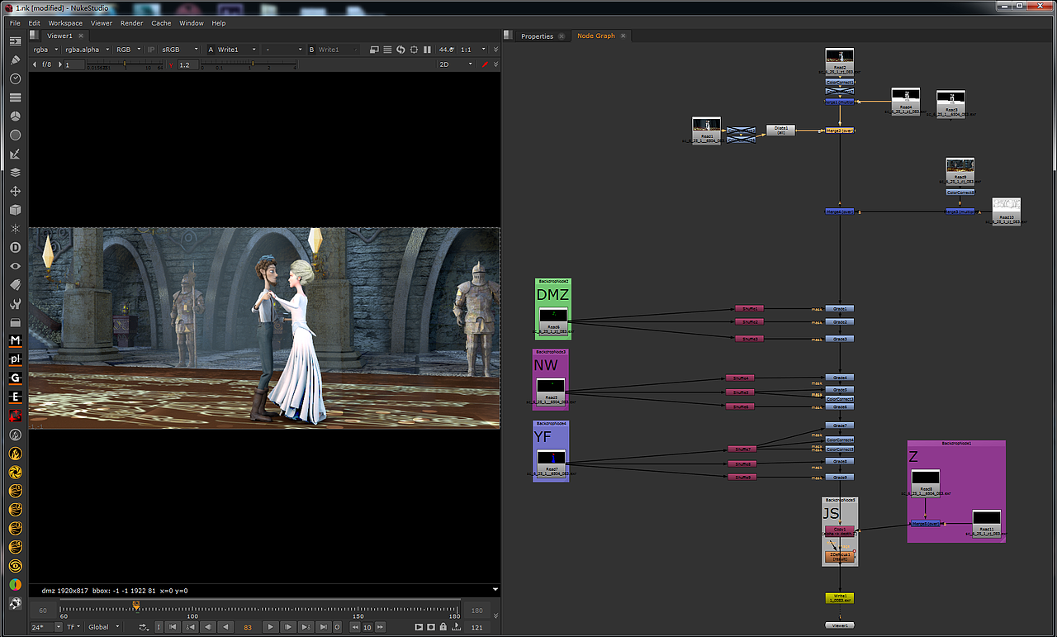Viewport: 1057px width, 637px height.
Task: Open the Cache menu
Action: point(161,23)
